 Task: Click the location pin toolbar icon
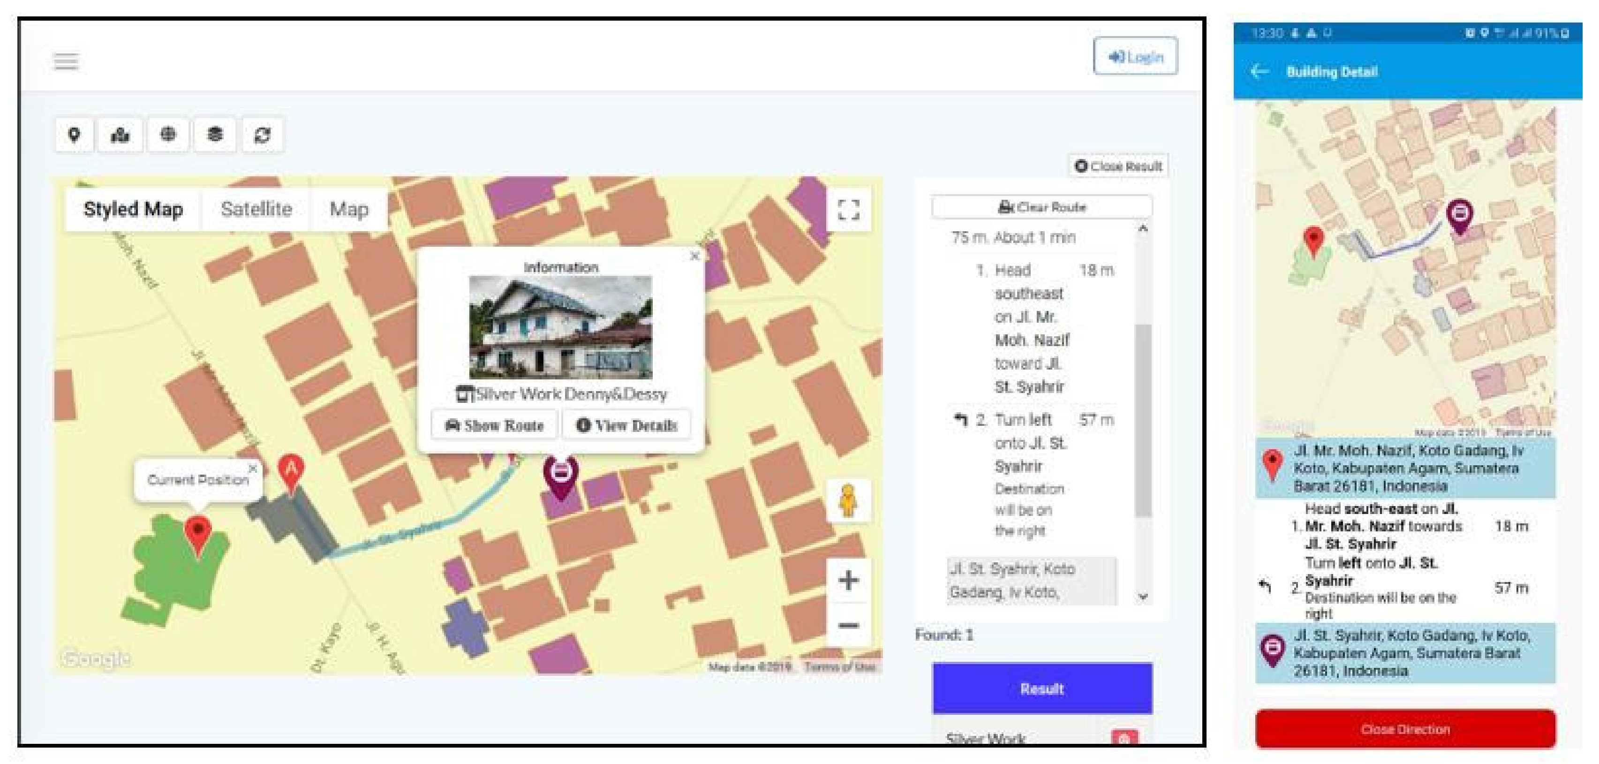tap(75, 135)
